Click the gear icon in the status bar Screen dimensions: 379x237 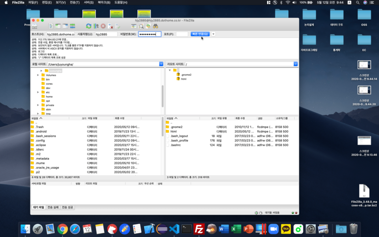pyautogui.click(x=256, y=213)
